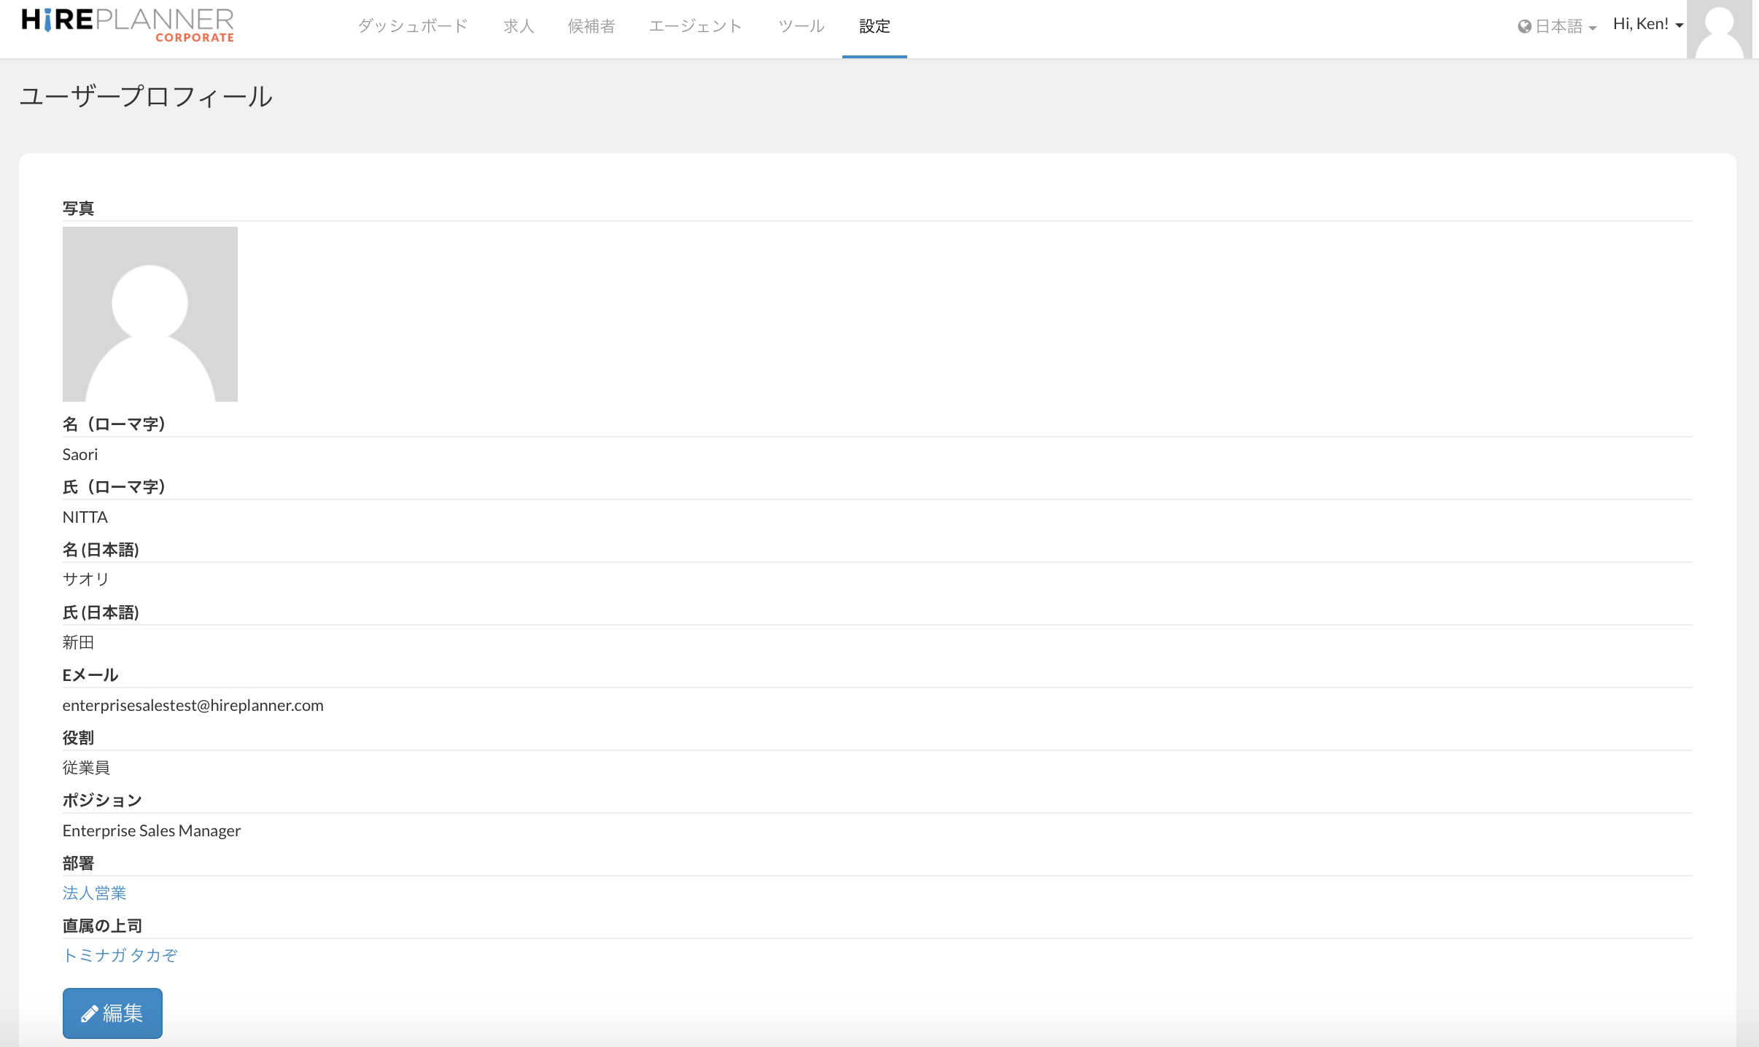Switch to 候補者 tab
1759x1047 pixels.
591,26
